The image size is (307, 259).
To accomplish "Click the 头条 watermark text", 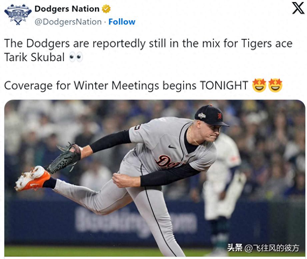I will click(x=235, y=248).
